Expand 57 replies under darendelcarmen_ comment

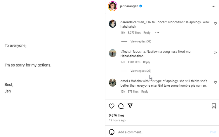pos(140,41)
